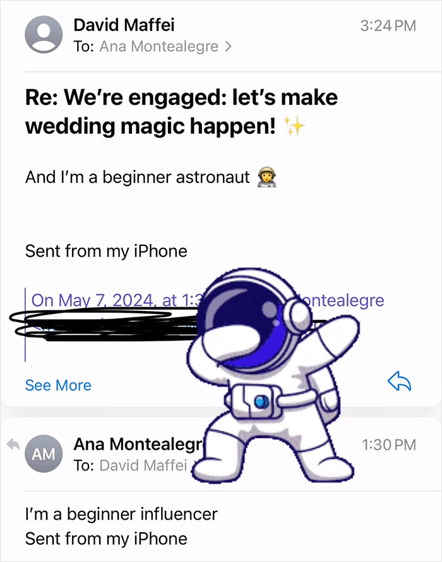The width and height of the screenshot is (442, 562).
Task: Tap the email subject Re: We're engaged
Action: pos(182,112)
